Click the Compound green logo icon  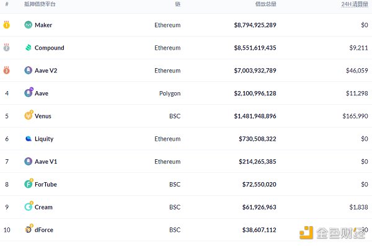29,48
